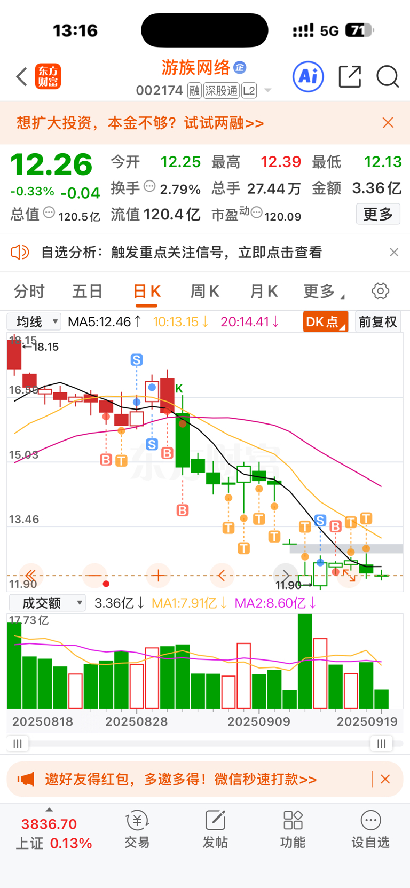410x888 pixels.
Task: Tap the MA5:12.46 value label
Action: (x=105, y=322)
